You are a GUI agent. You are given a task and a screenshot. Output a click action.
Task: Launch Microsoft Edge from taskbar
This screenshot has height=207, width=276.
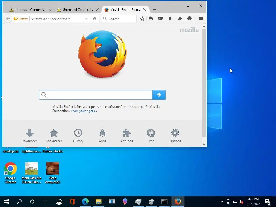click(85, 202)
